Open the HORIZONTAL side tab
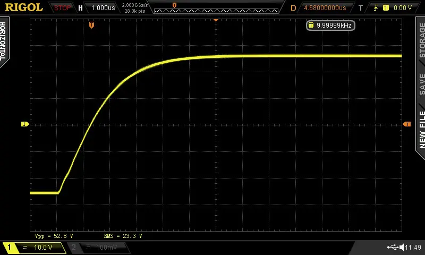 click(4, 41)
